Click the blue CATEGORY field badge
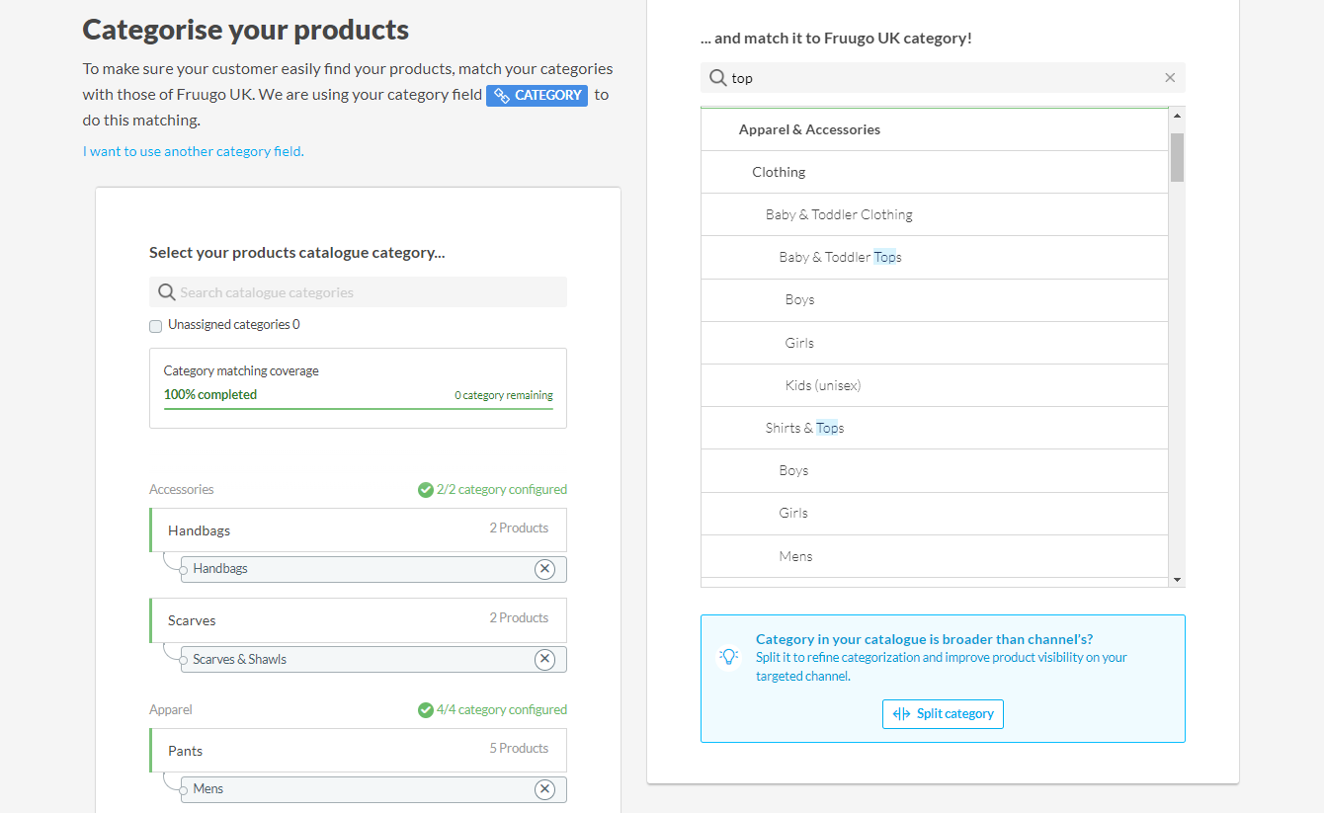Screen dimensions: 1324x813 [537, 96]
